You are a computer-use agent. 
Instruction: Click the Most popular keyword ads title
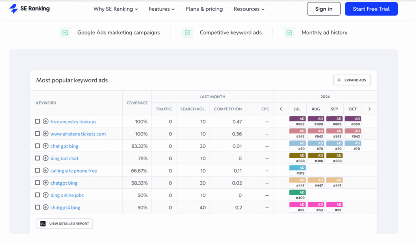72,80
